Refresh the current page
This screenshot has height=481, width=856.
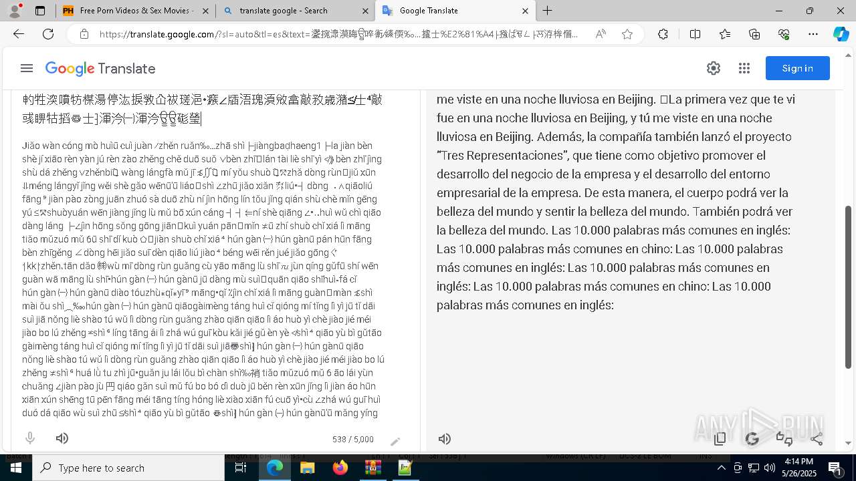[48, 34]
